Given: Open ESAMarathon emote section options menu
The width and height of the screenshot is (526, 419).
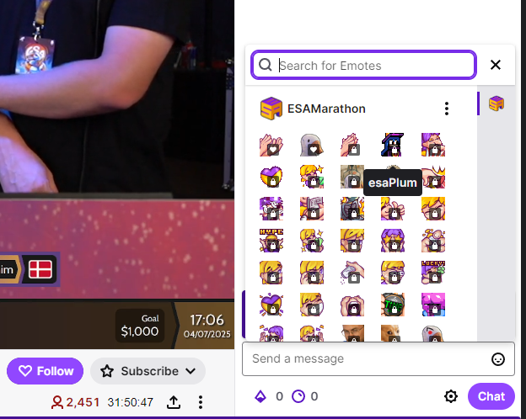Looking at the screenshot, I should pyautogui.click(x=447, y=109).
